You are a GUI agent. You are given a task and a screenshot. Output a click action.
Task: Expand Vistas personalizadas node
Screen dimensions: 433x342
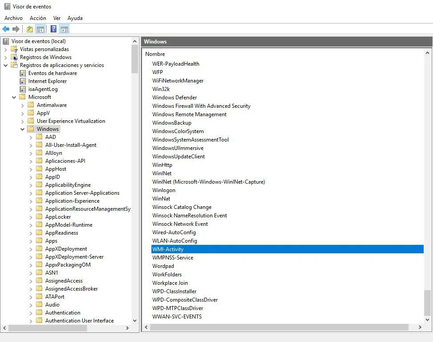click(x=5, y=50)
